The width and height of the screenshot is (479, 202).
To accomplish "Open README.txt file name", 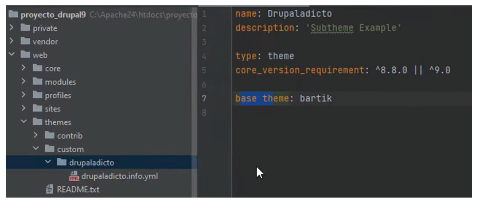I will 78,190.
